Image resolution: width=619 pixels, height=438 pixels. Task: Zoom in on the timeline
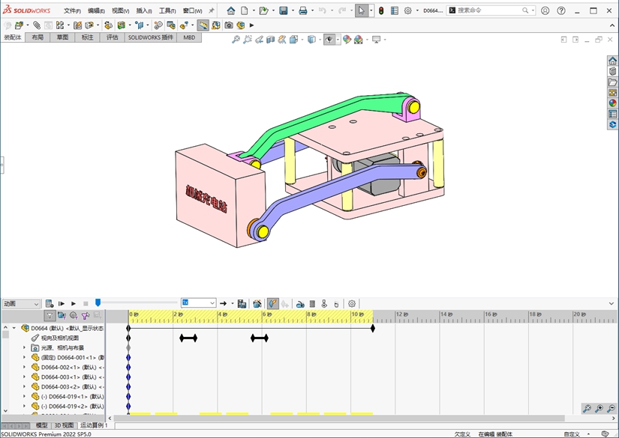coord(599,408)
